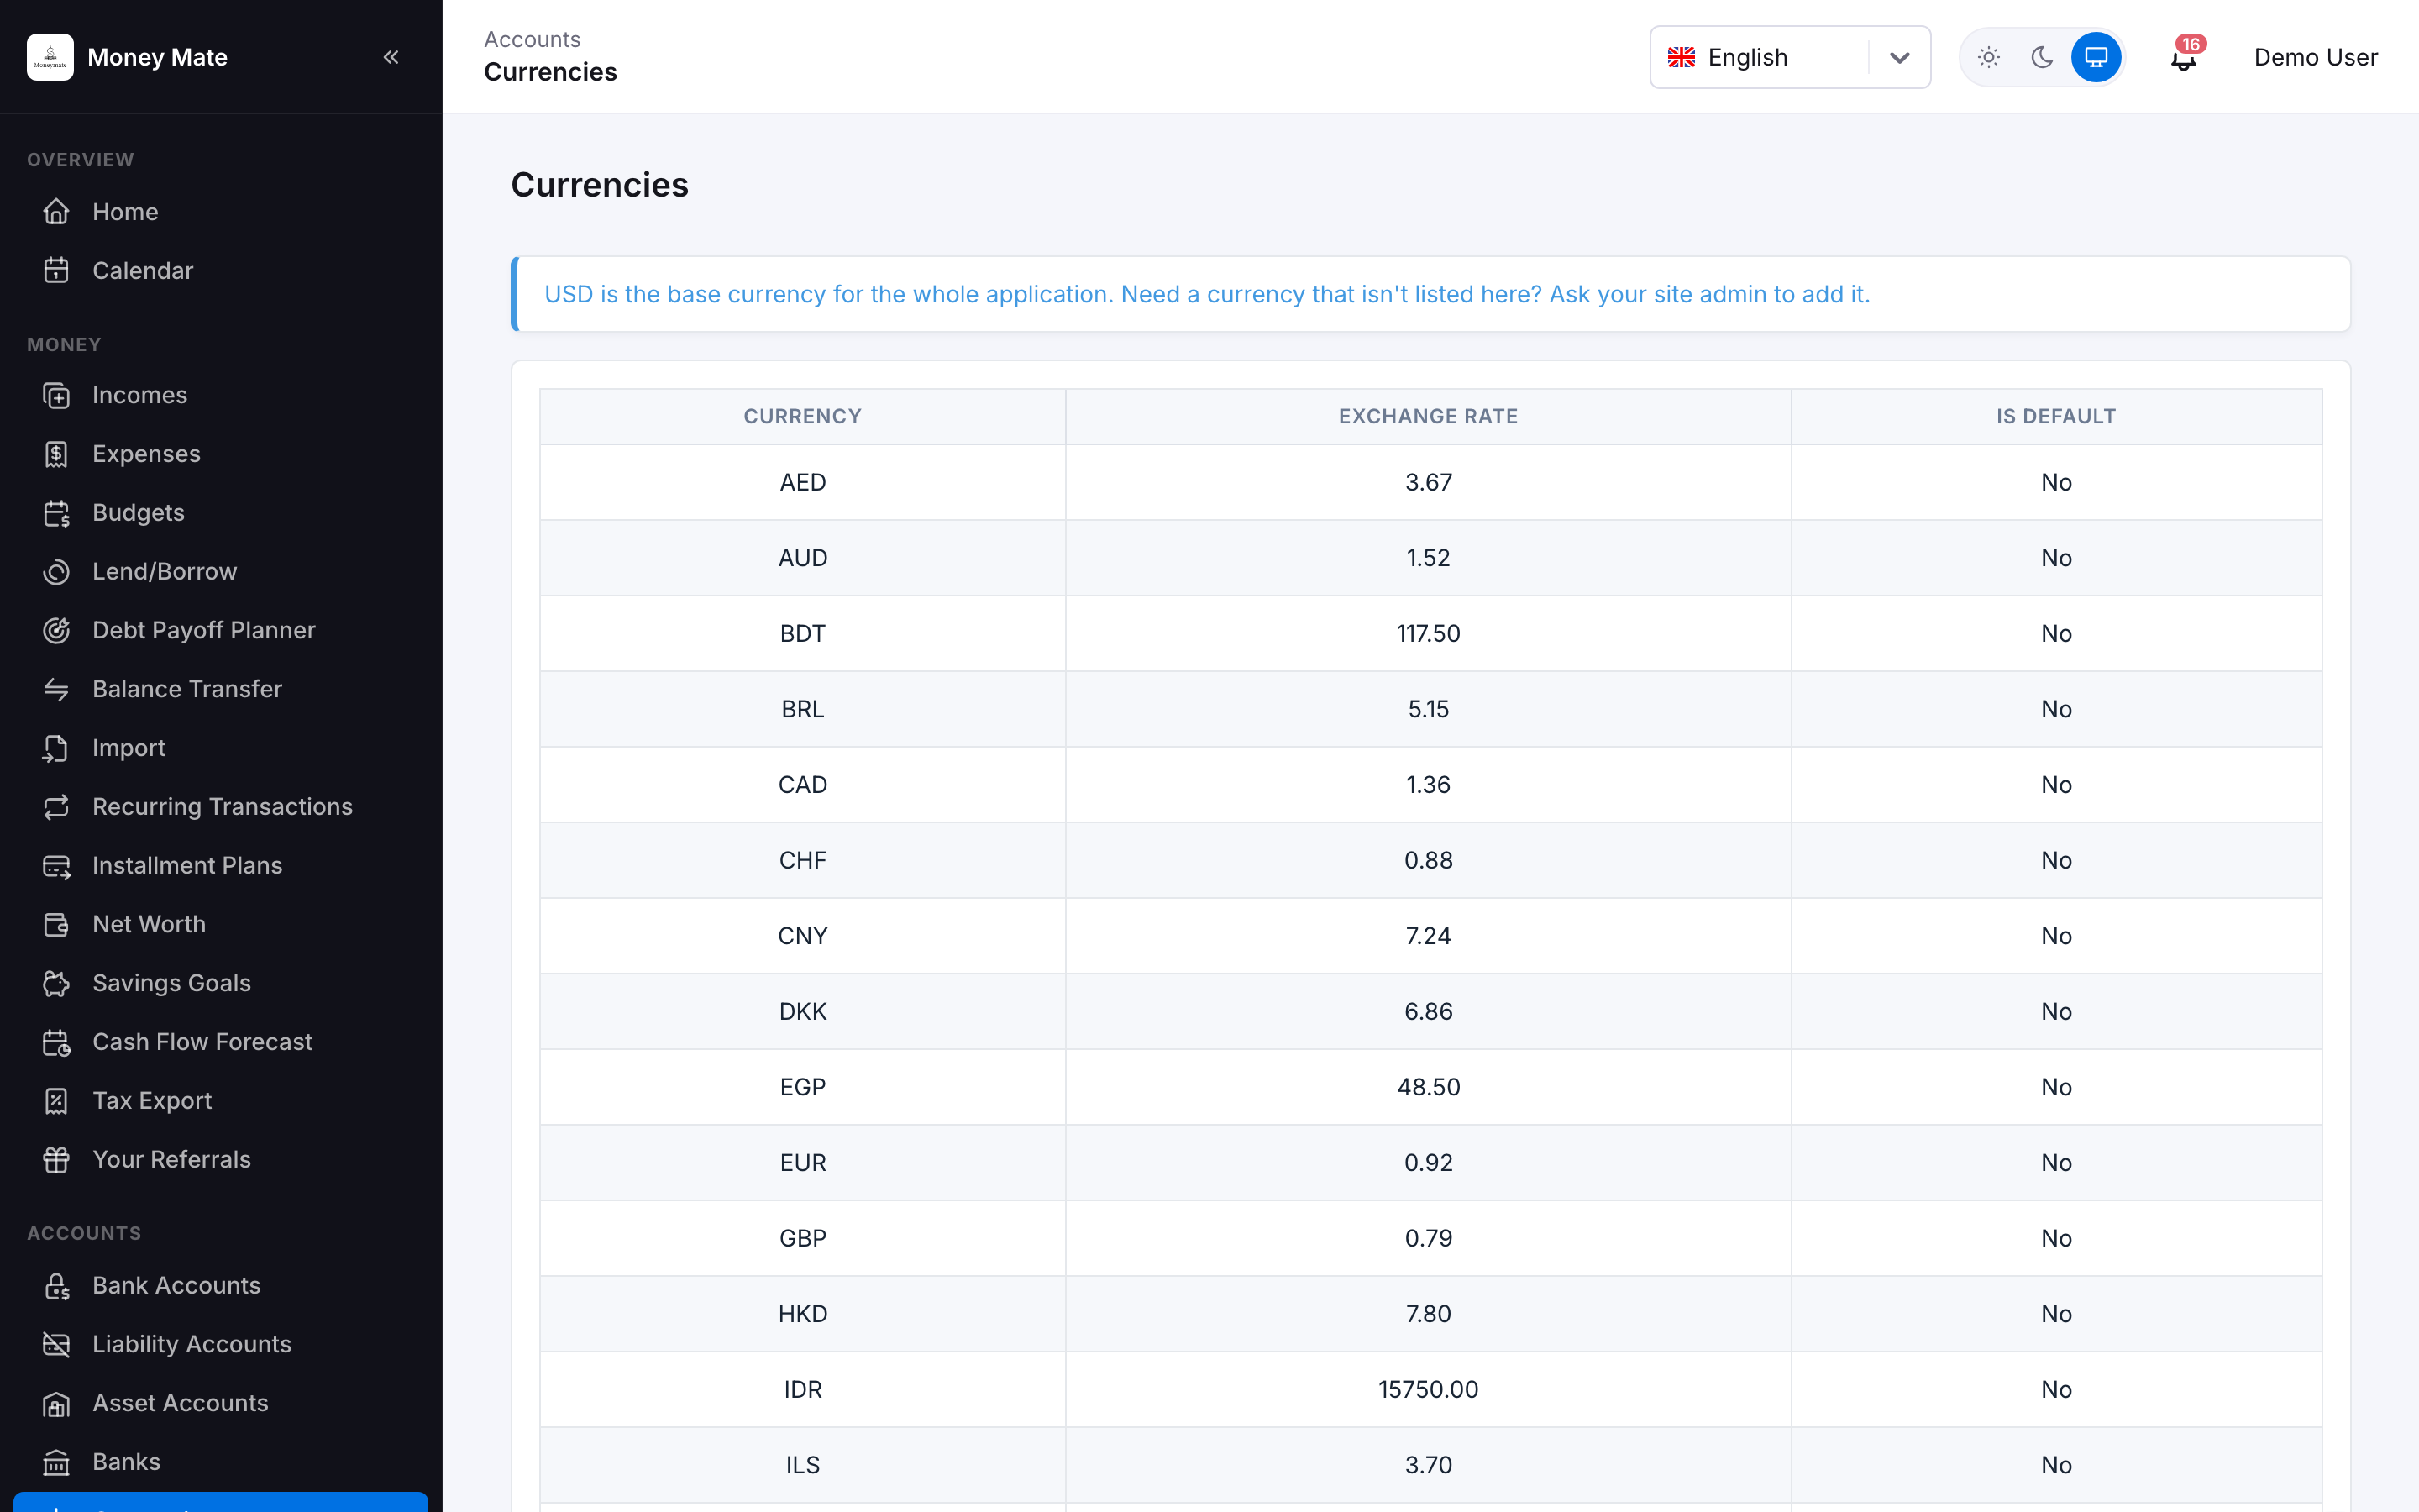The width and height of the screenshot is (2419, 1512).
Task: Open the Demo User profile menu
Action: coord(2315,57)
